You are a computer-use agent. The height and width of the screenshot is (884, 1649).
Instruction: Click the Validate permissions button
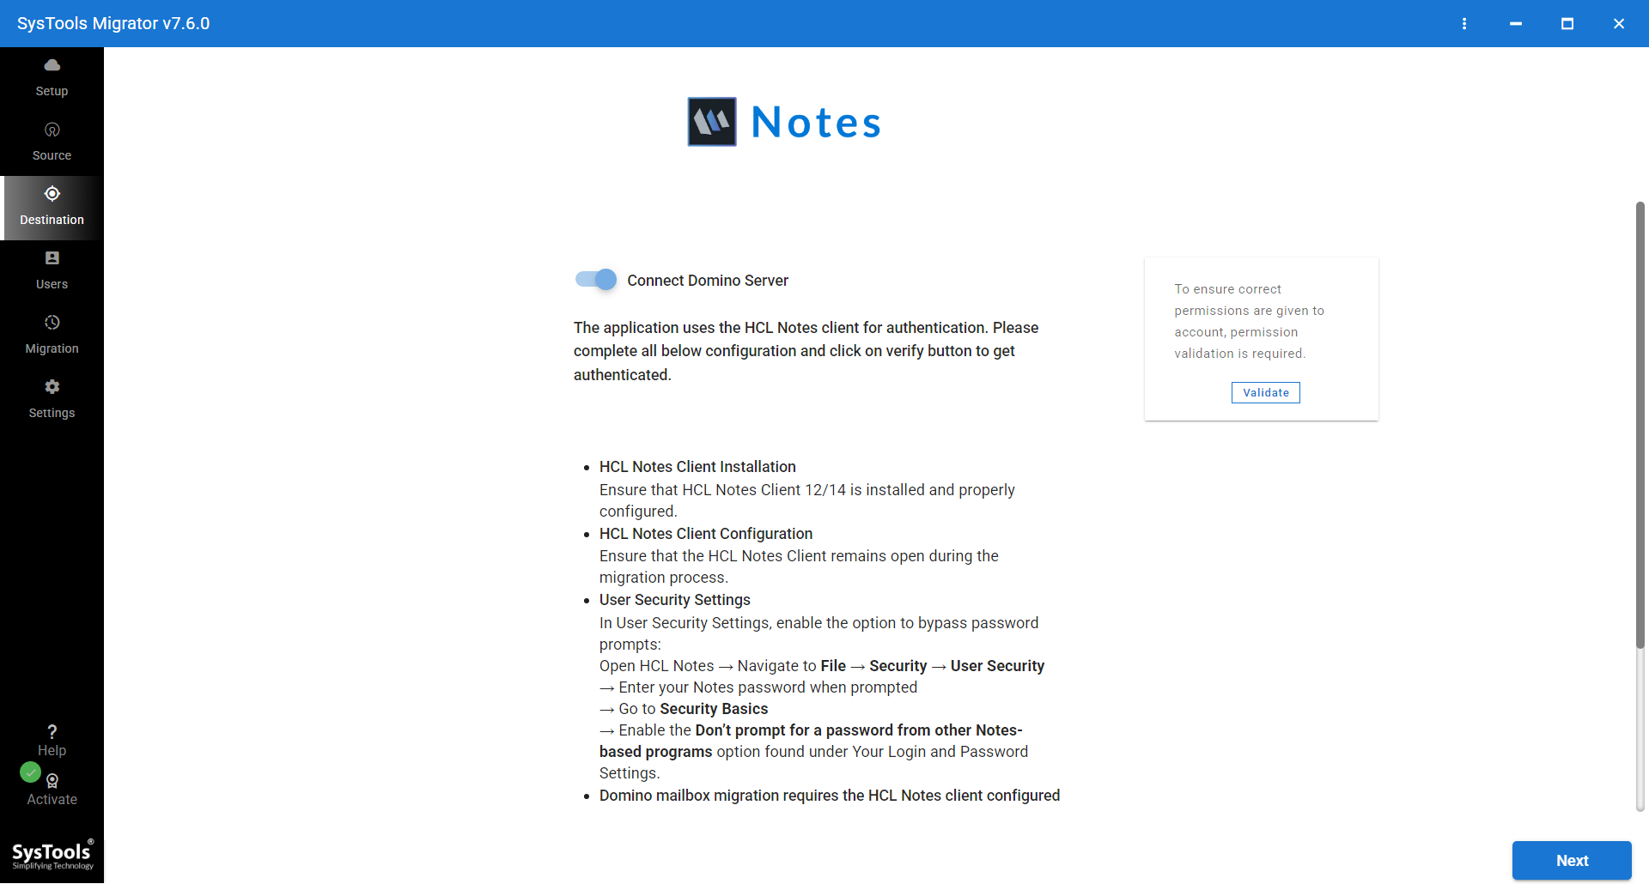click(x=1266, y=393)
